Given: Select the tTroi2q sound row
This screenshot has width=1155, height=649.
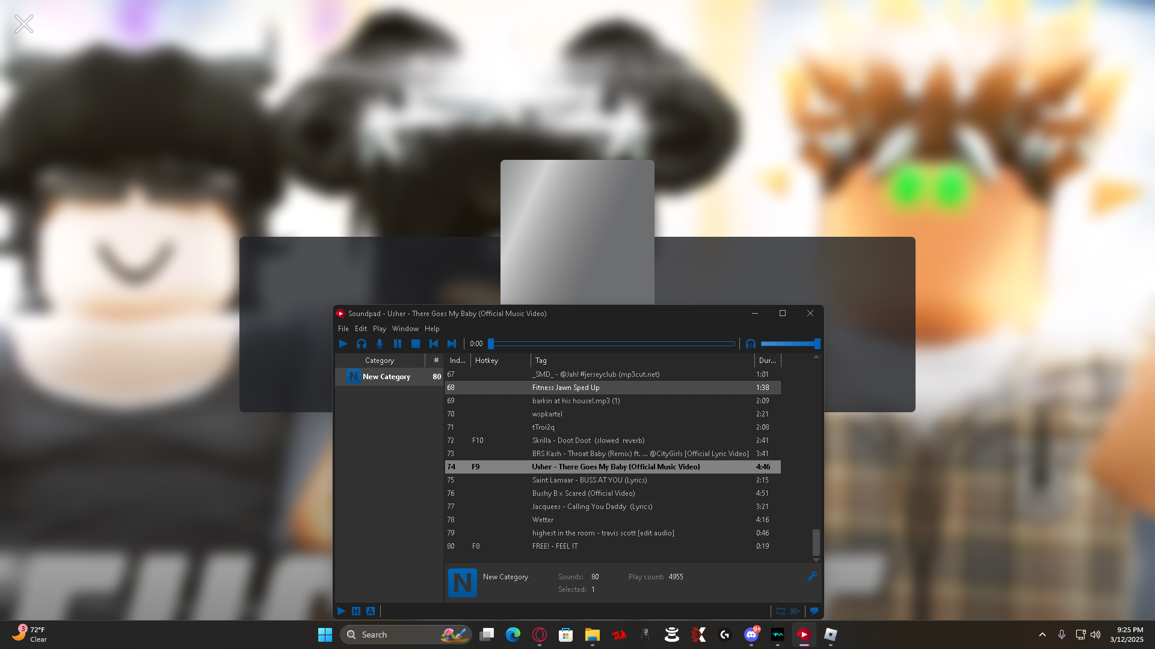Looking at the screenshot, I should 613,427.
